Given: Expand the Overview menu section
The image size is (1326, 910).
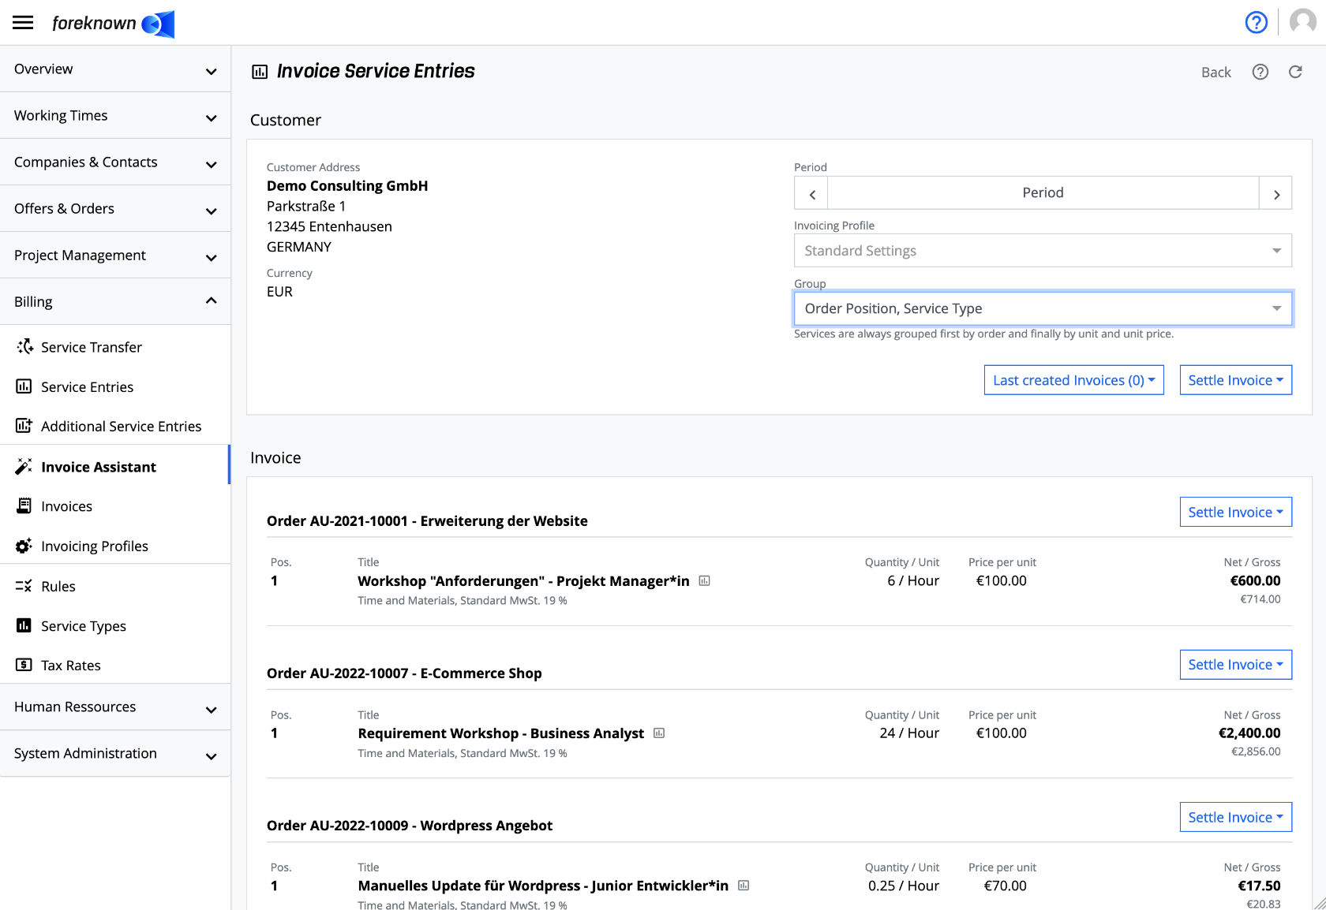Looking at the screenshot, I should pos(115,69).
